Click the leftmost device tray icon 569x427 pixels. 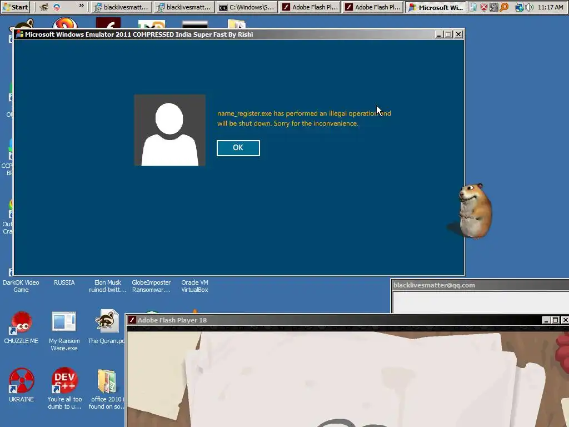[473, 7]
